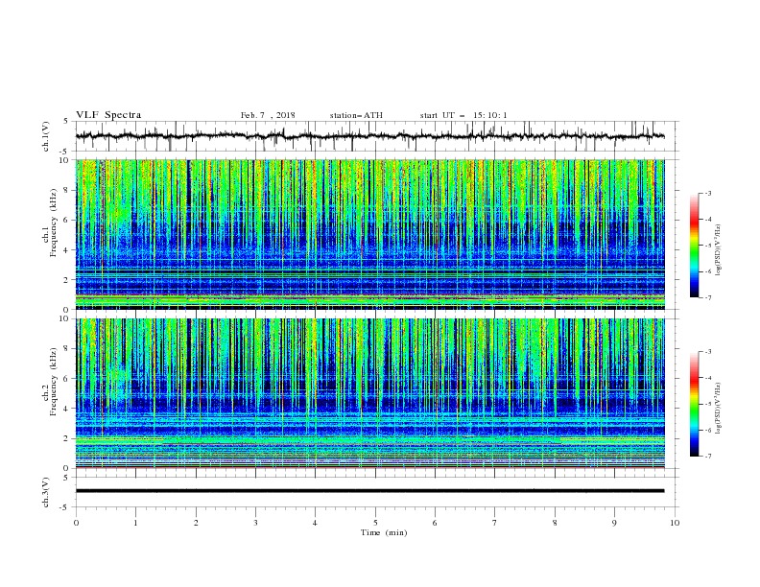Select the date text "Feb. 7 , 2018"

coord(268,115)
